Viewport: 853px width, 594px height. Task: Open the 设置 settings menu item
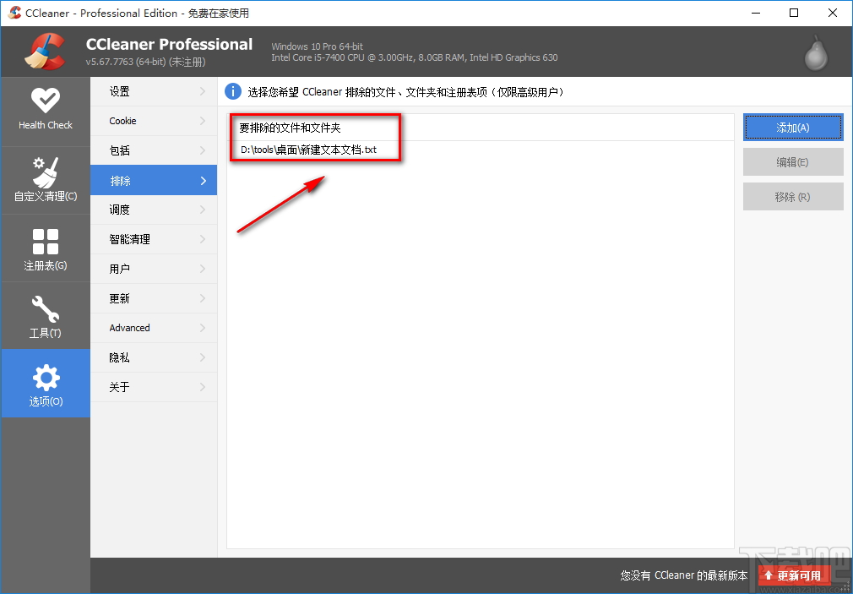(154, 91)
